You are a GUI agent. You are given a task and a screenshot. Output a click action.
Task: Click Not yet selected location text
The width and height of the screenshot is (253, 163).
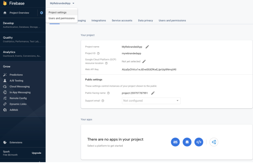[131, 61]
